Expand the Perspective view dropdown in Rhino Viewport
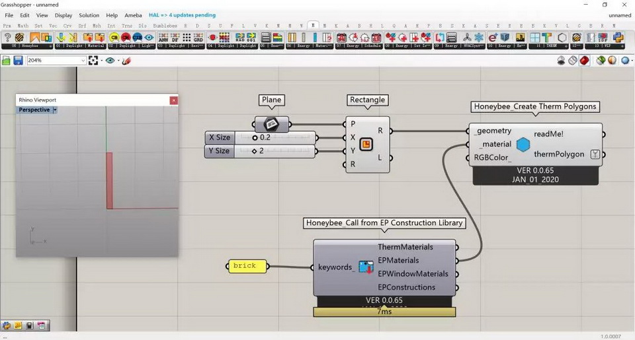The image size is (635, 340). click(x=55, y=110)
